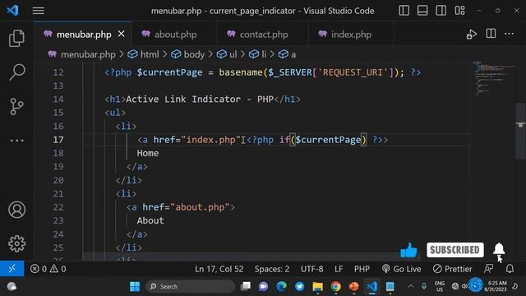Click the word Home on line 18
The image size is (526, 296).
click(148, 153)
